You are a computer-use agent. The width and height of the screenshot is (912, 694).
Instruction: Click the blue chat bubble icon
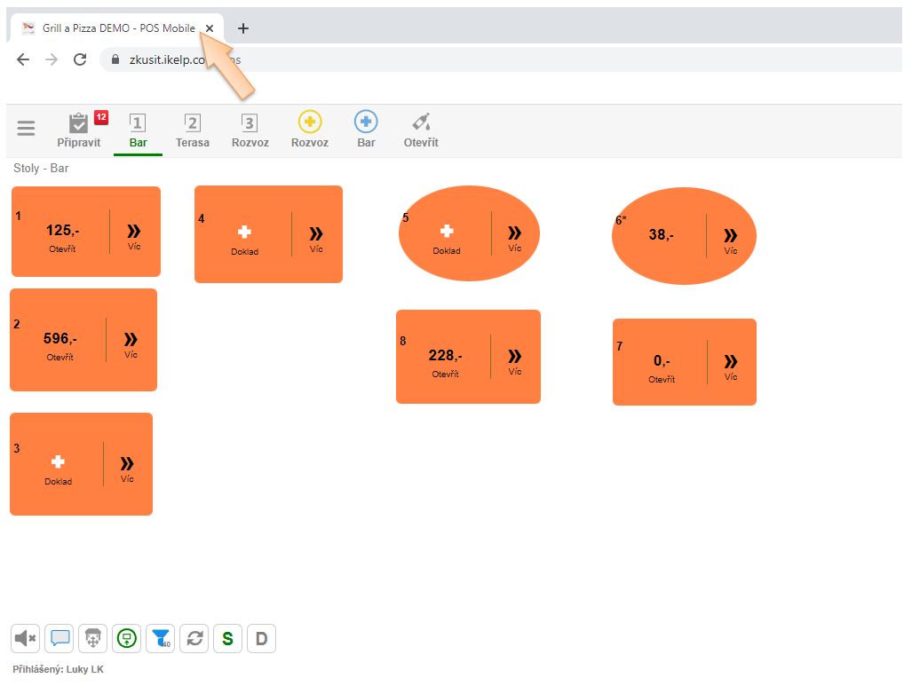click(59, 638)
